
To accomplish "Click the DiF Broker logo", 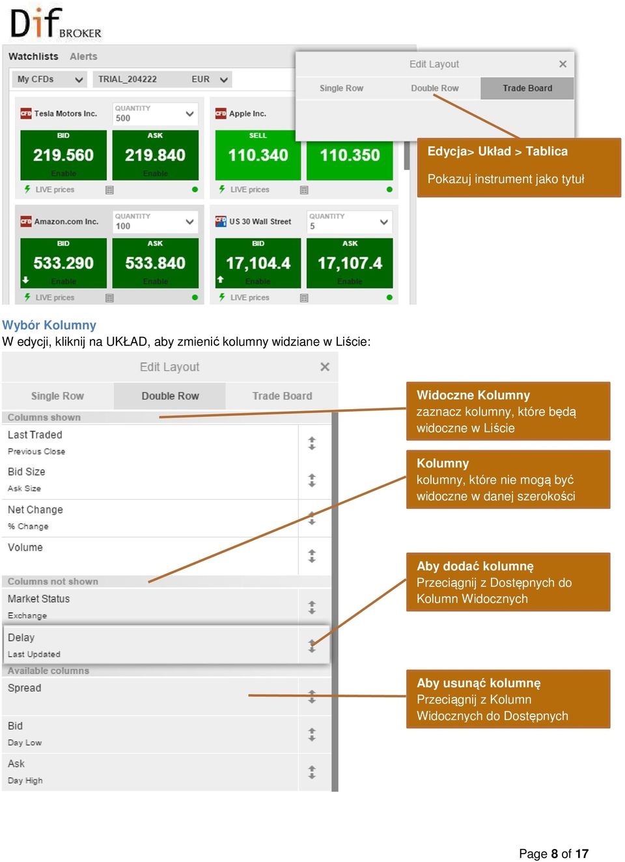I will (55, 23).
